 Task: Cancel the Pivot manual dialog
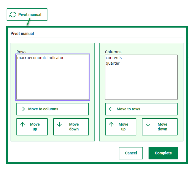coord(131,153)
